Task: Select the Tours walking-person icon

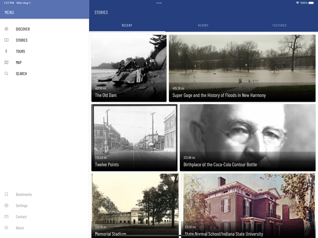Action: pos(6,51)
